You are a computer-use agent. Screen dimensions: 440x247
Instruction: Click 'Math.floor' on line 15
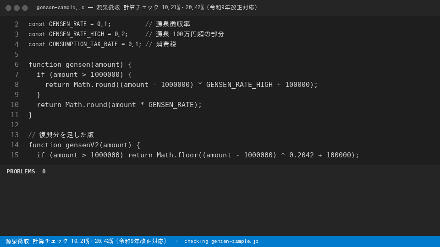click(177, 155)
